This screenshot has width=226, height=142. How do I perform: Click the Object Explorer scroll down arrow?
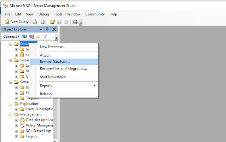coord(55,141)
